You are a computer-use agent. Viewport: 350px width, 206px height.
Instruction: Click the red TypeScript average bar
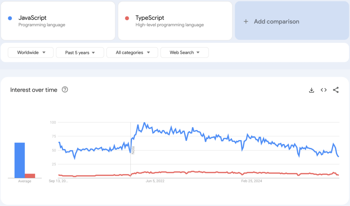30,176
